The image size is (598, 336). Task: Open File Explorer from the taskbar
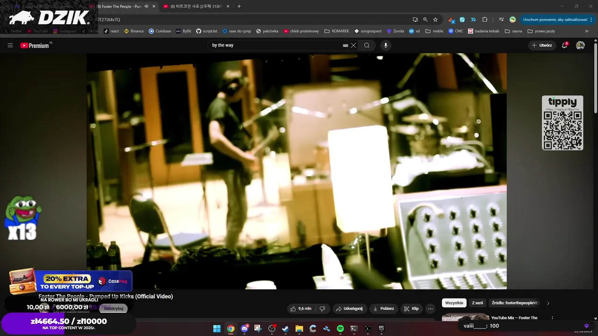(x=299, y=329)
